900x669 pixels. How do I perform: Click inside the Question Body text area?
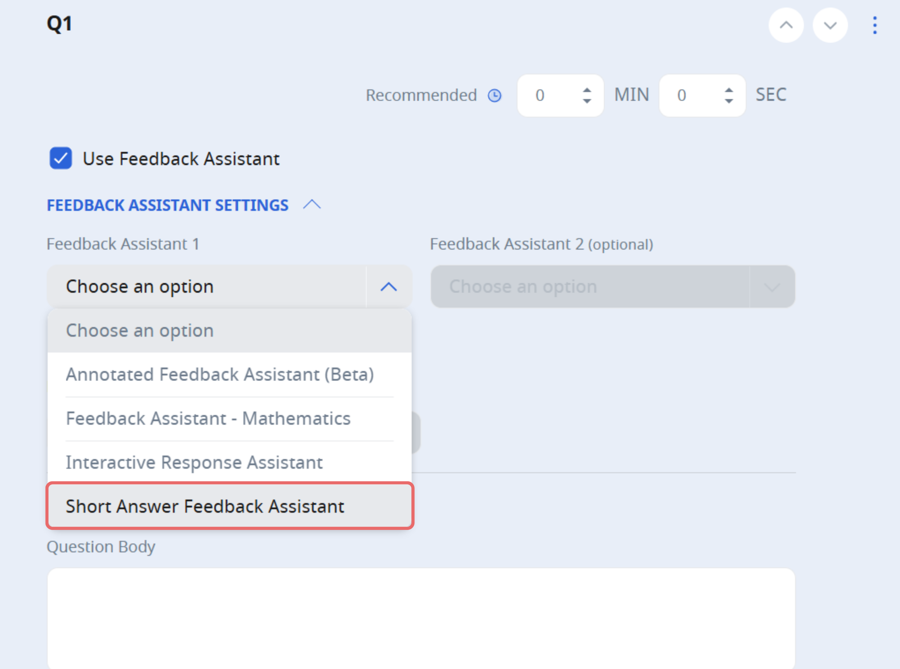[x=421, y=618]
